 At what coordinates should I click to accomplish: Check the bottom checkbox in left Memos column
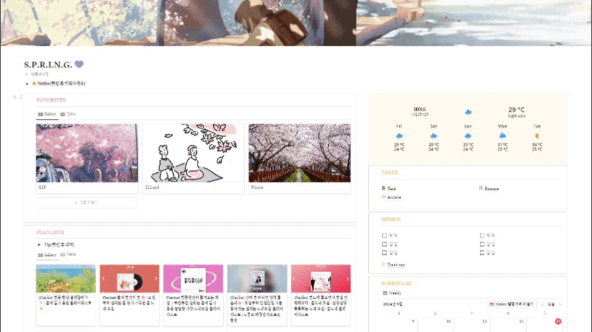point(384,253)
